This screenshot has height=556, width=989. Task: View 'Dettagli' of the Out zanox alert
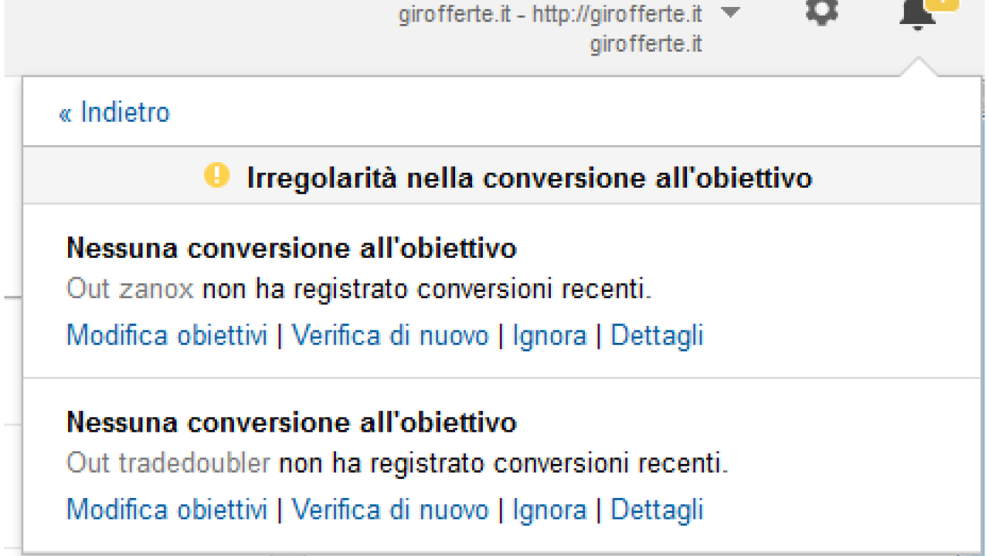click(657, 335)
